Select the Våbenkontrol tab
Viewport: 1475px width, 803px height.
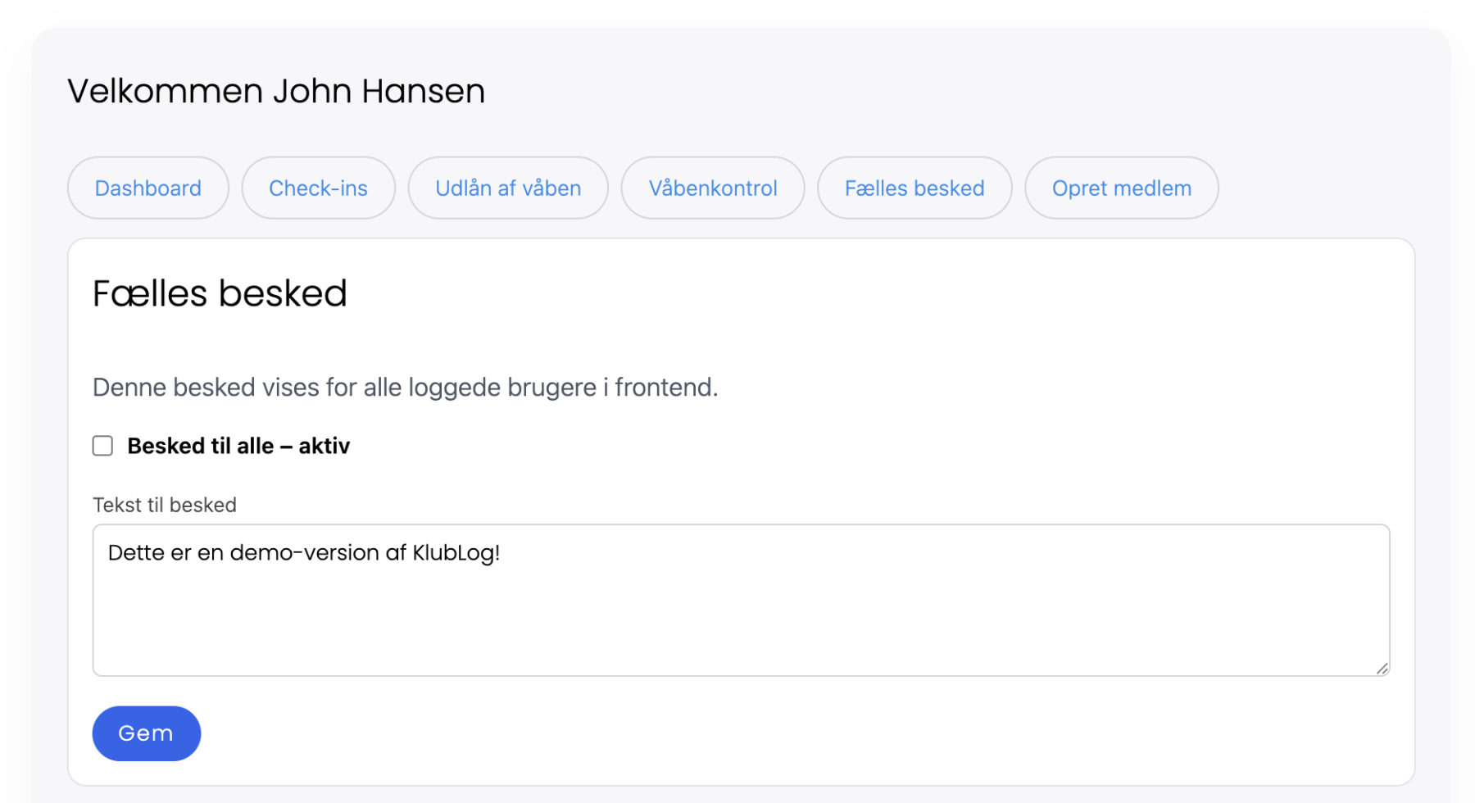point(713,188)
